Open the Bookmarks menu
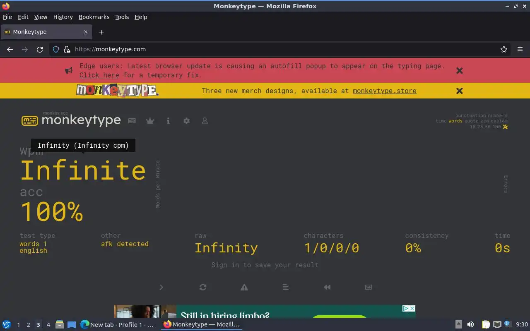Image resolution: width=530 pixels, height=331 pixels. tap(94, 17)
